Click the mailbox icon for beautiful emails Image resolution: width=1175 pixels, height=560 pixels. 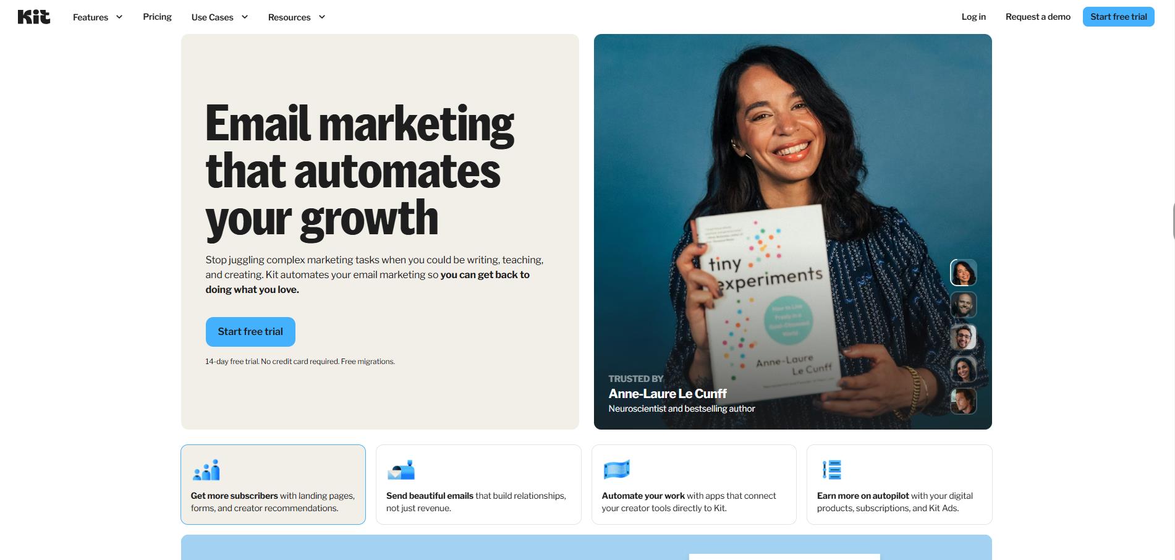point(401,470)
